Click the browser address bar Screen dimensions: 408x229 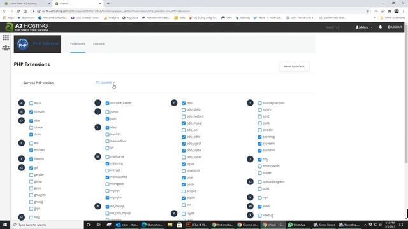coord(198,11)
